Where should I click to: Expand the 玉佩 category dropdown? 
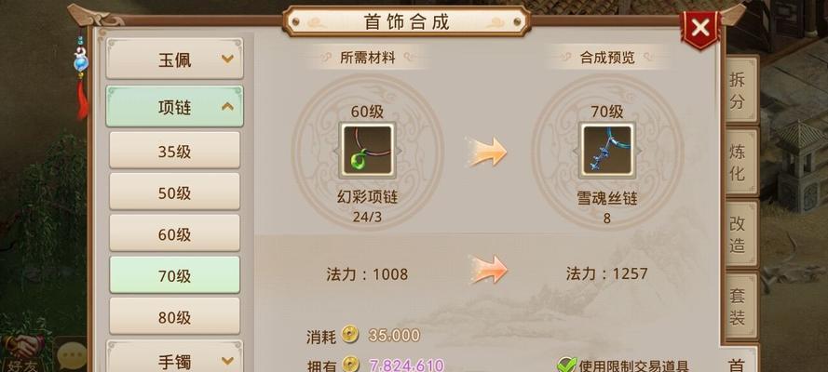pos(174,59)
